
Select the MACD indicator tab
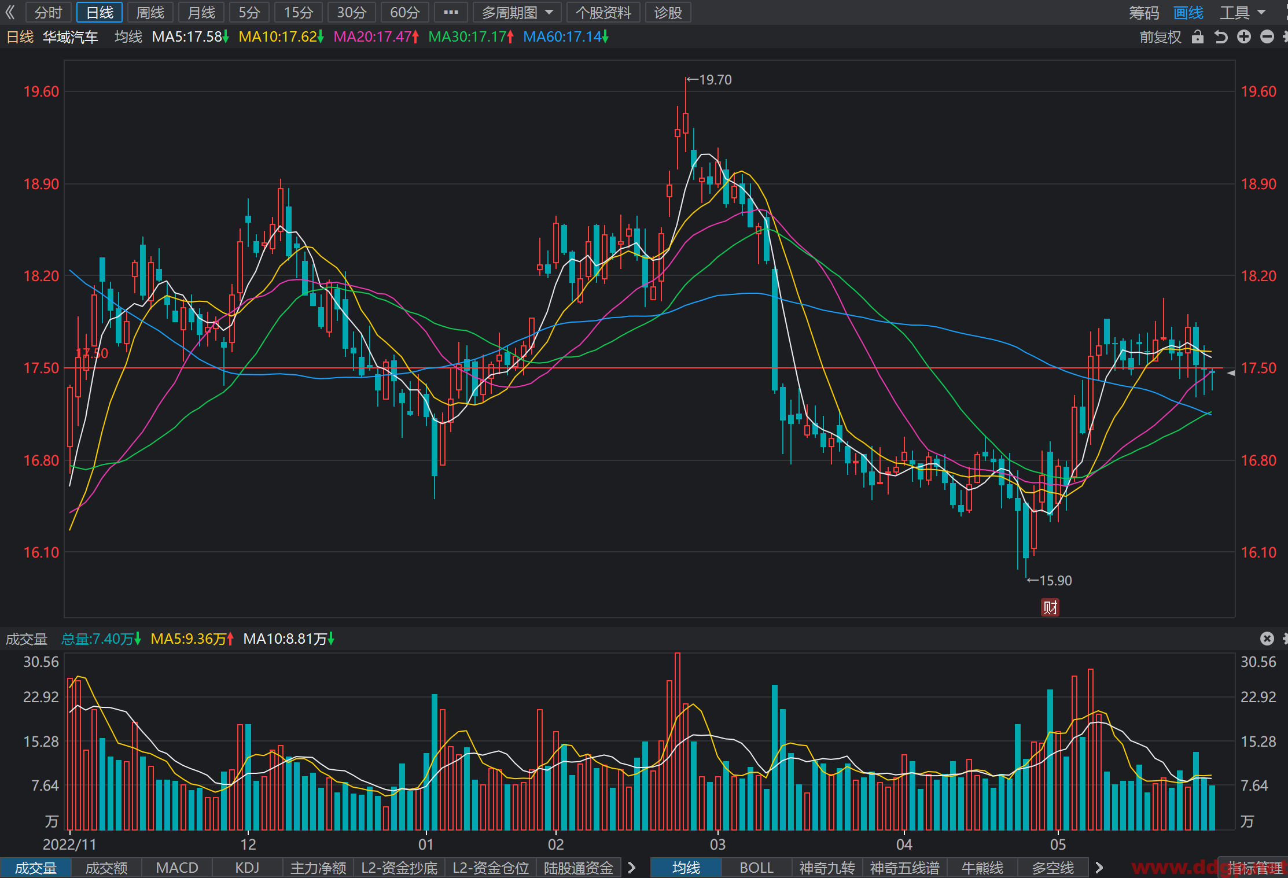pyautogui.click(x=177, y=868)
